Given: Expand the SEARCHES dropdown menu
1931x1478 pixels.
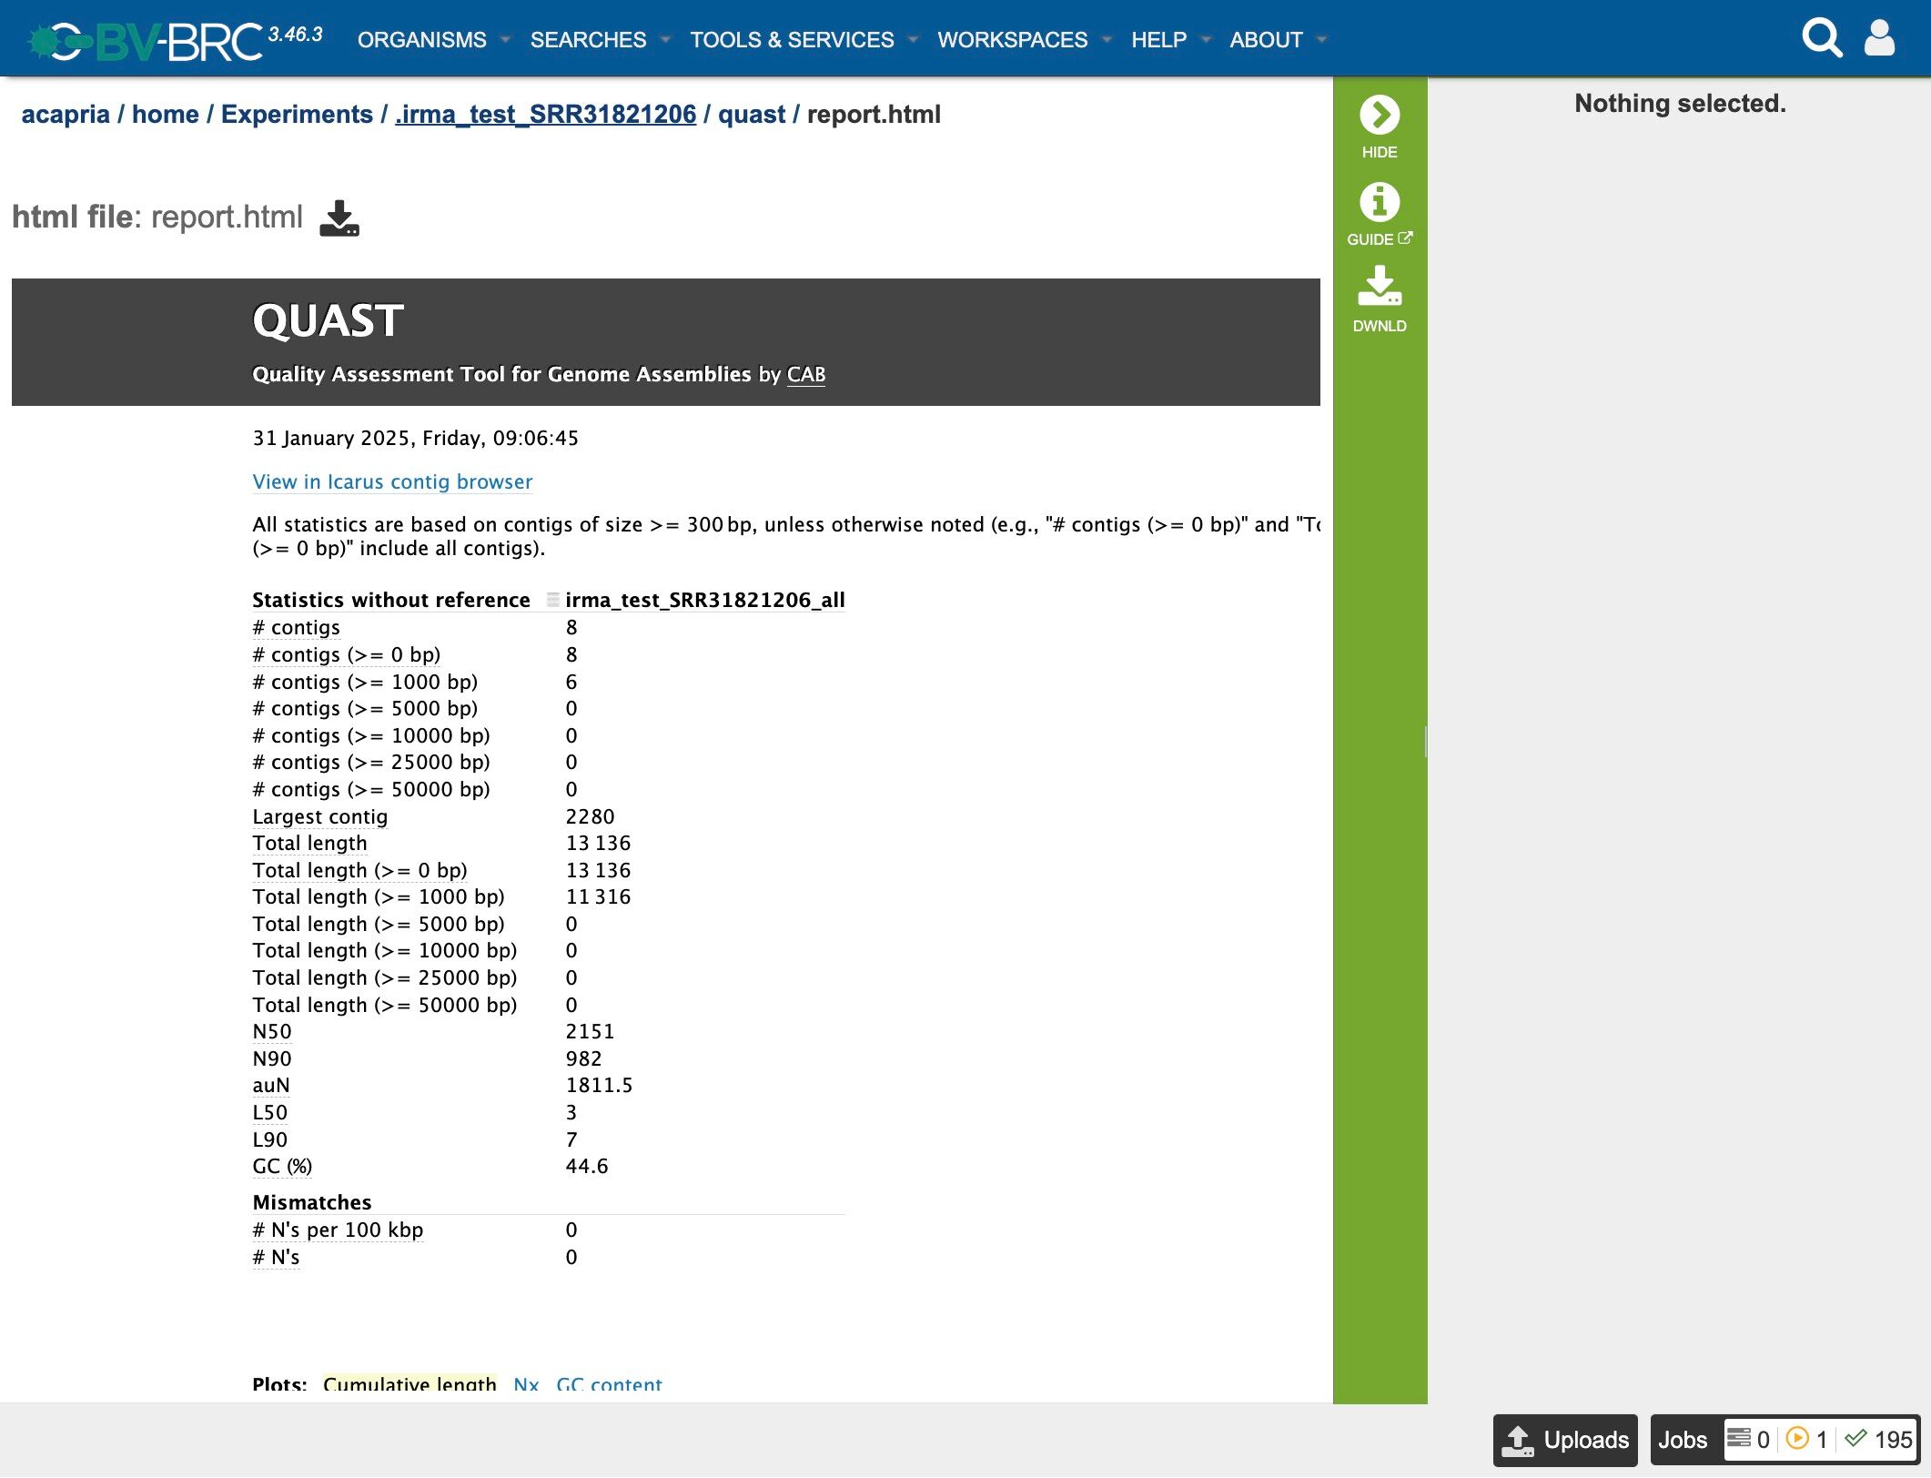Looking at the screenshot, I should (588, 40).
